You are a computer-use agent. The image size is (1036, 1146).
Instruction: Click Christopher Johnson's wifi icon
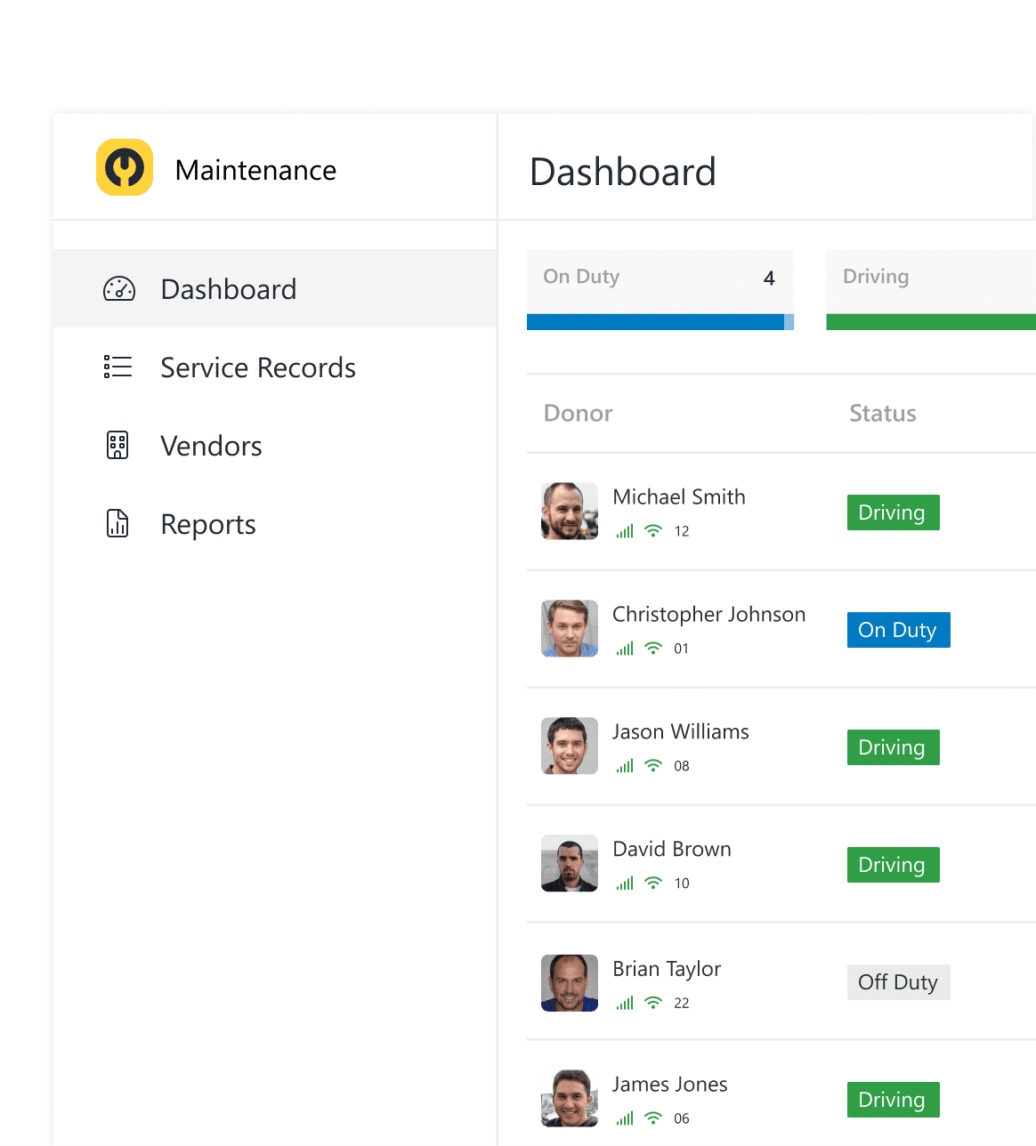coord(652,648)
